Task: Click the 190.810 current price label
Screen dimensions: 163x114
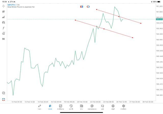Action: (x=159, y=19)
